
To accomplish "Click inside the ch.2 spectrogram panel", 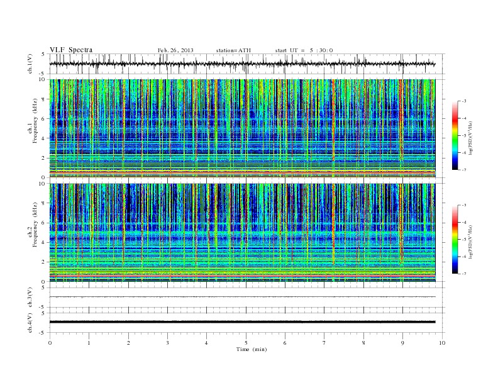I will click(242, 233).
